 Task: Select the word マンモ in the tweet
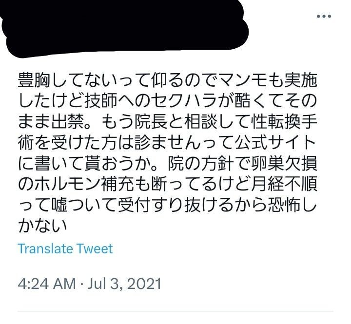pos(242,80)
